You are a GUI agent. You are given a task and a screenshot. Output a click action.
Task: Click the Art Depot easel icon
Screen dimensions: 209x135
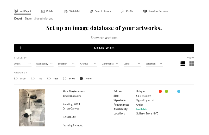click(16, 11)
